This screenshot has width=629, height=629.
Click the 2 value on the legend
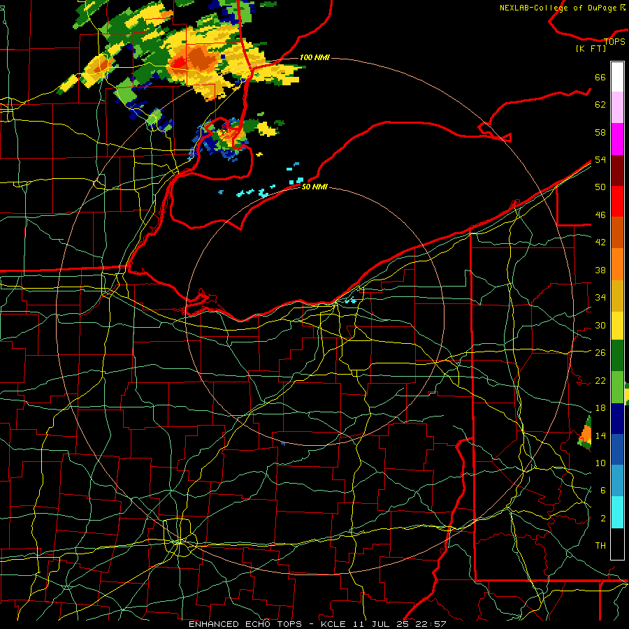tap(602, 518)
